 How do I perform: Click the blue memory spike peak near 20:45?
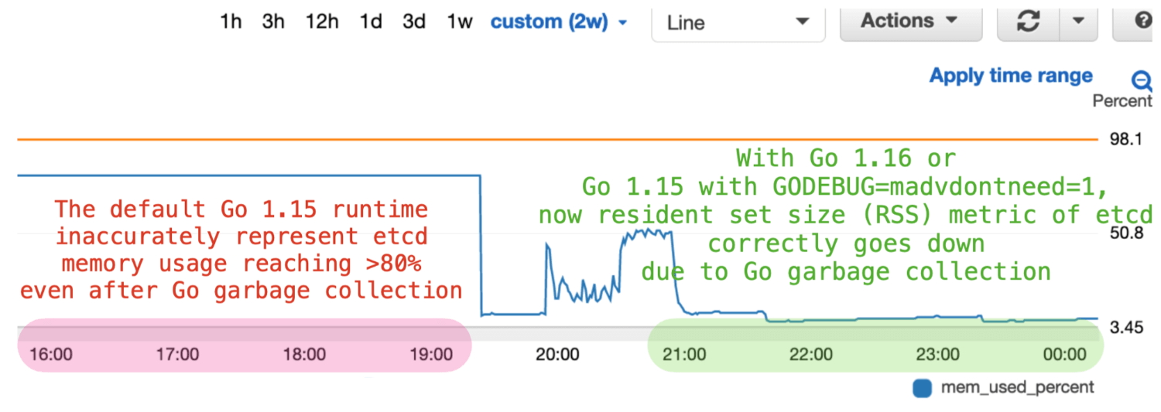coord(649,231)
